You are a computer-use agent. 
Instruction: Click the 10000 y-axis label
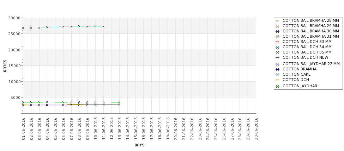tap(14, 82)
